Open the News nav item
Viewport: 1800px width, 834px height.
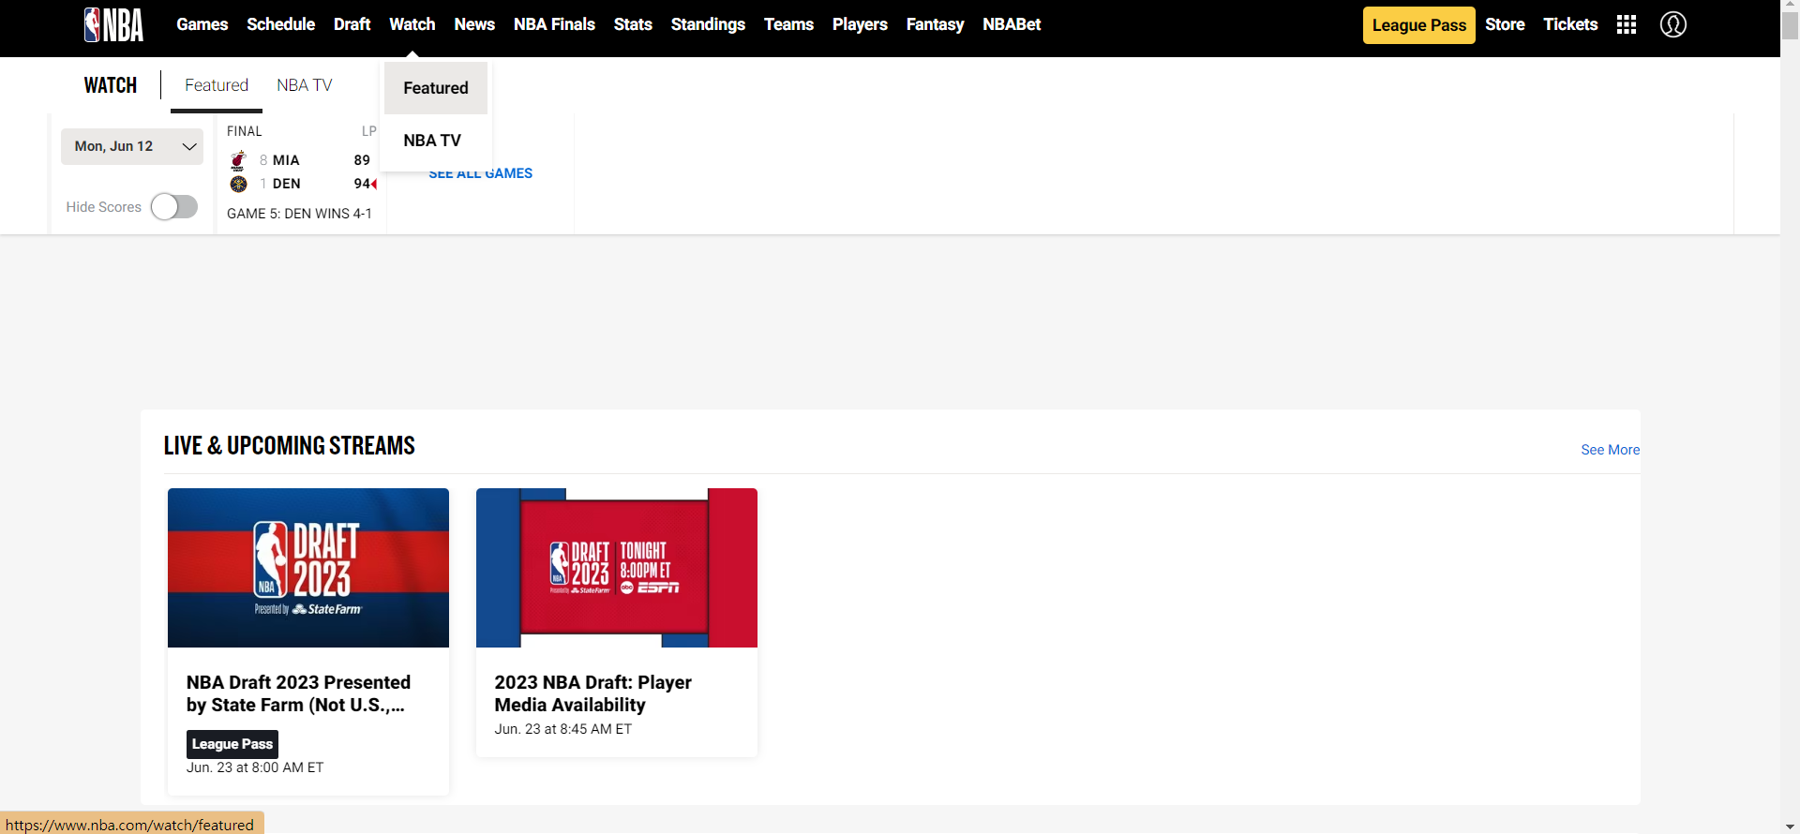(x=474, y=24)
